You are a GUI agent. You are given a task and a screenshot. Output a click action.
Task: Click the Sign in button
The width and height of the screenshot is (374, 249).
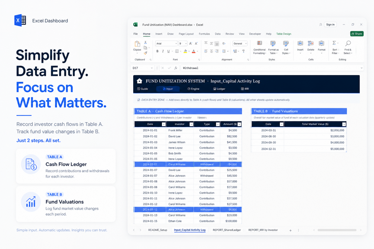pos(330,25)
